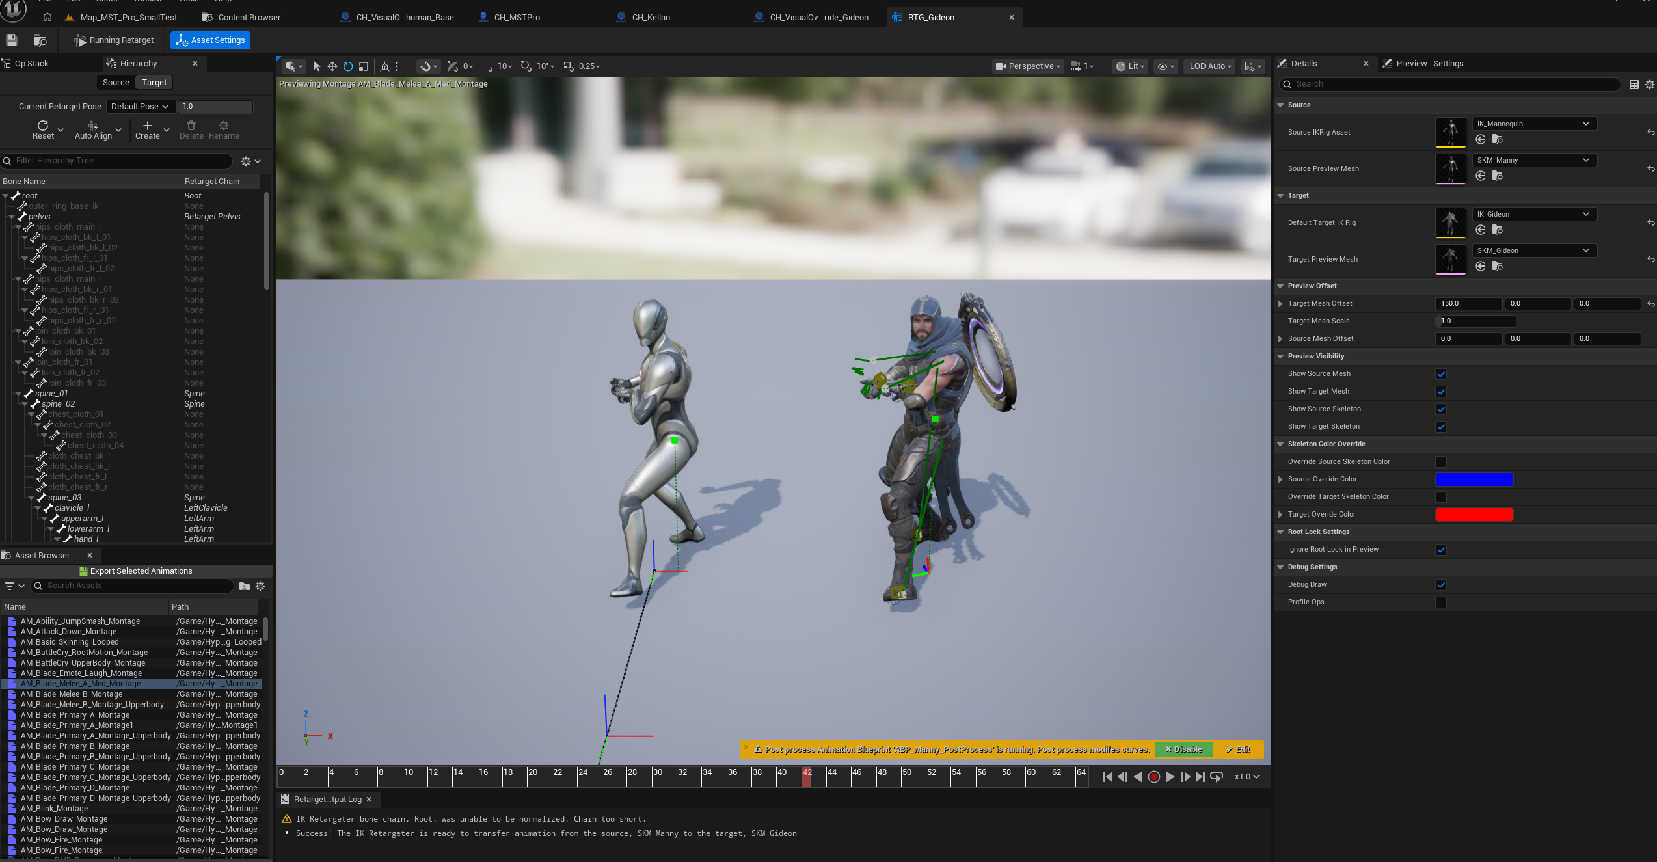Toggle Show Source Skeleton checkbox
This screenshot has width=1657, height=862.
(1441, 409)
